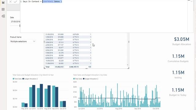Select the $3.05M Budget Allocation card

pos(182,42)
